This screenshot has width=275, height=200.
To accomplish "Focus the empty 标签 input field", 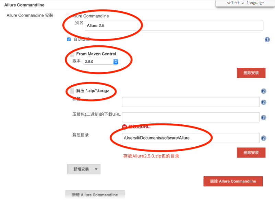I will tap(191, 102).
